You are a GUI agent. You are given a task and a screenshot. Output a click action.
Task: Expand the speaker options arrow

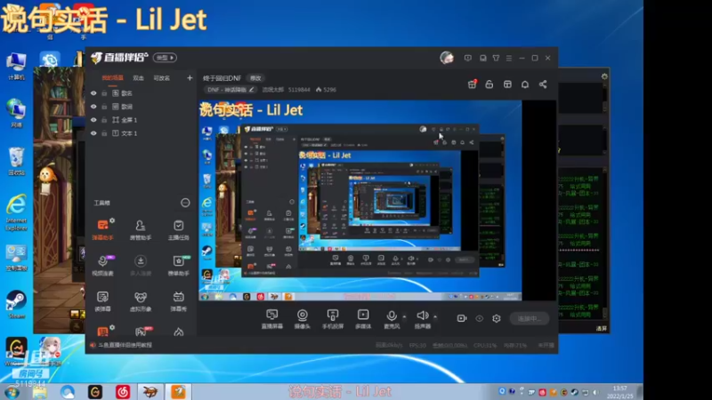[x=435, y=316]
